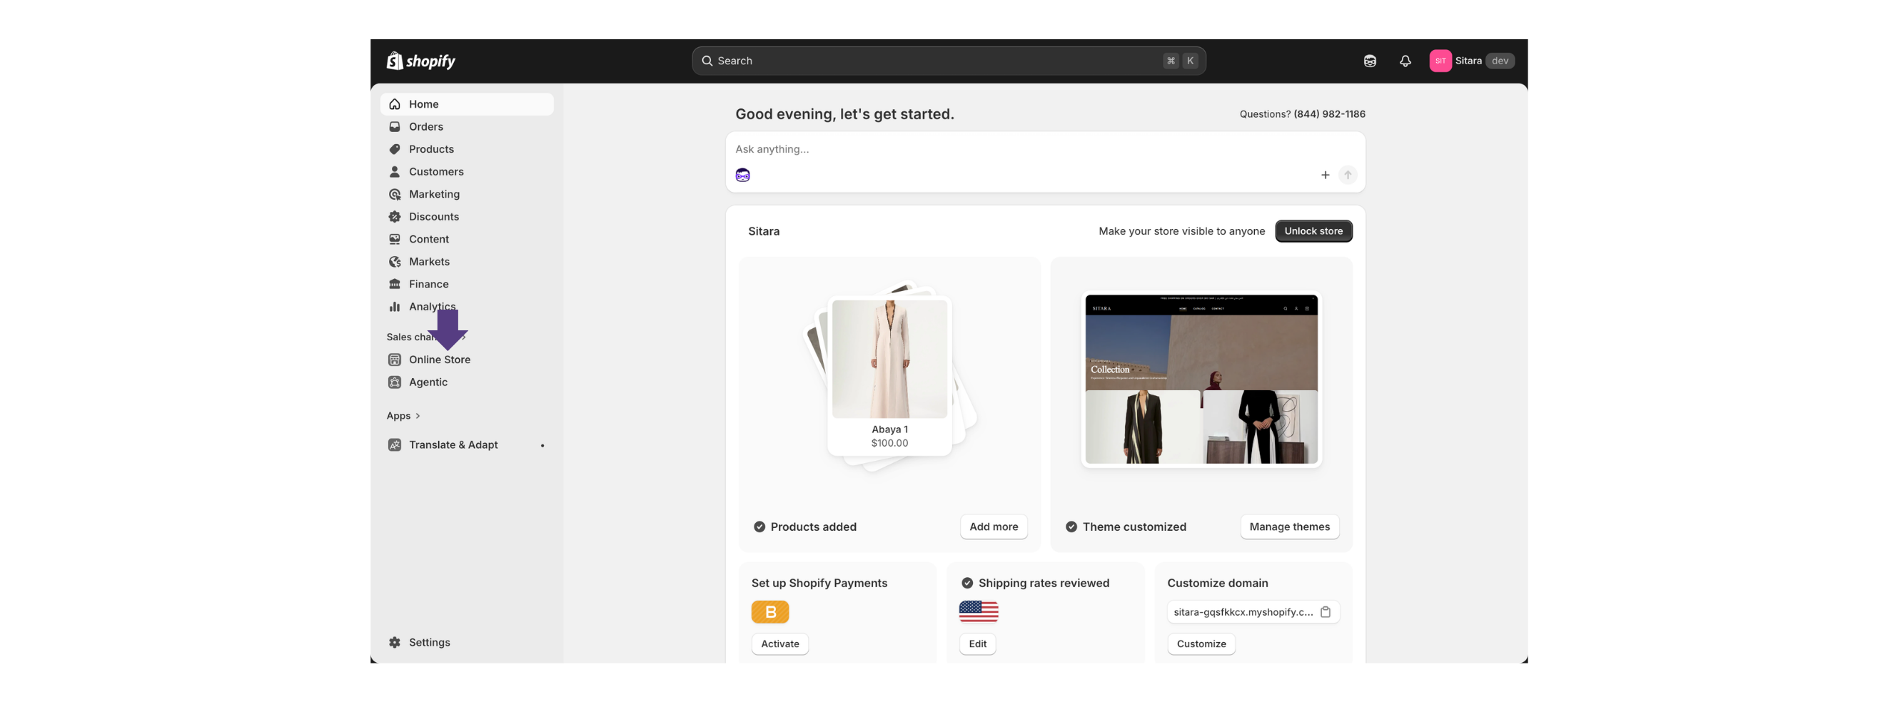Activate Shopify Payments
Viewport: 1898px width, 702px height.
pos(779,643)
